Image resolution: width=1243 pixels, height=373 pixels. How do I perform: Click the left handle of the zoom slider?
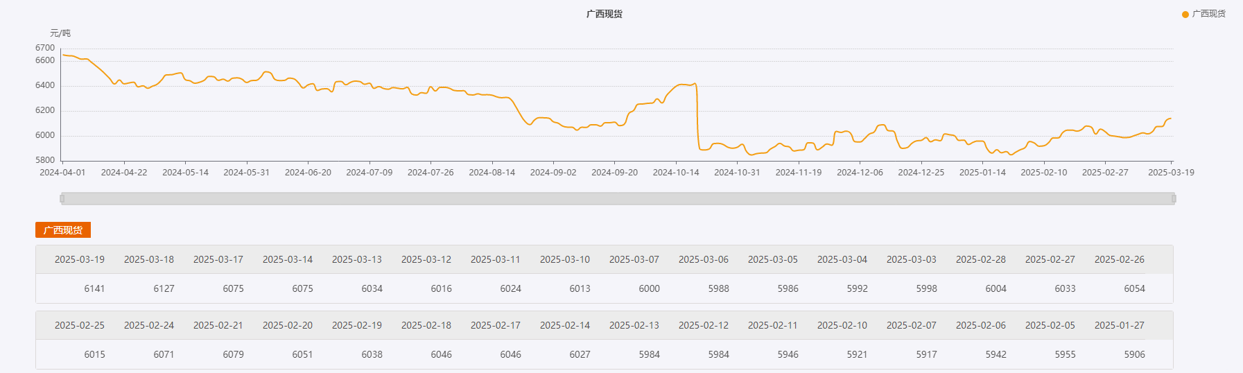pyautogui.click(x=62, y=199)
